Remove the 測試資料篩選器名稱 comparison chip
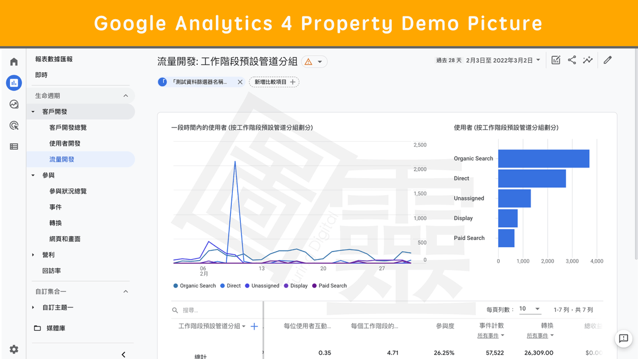The width and height of the screenshot is (638, 359). coord(240,82)
